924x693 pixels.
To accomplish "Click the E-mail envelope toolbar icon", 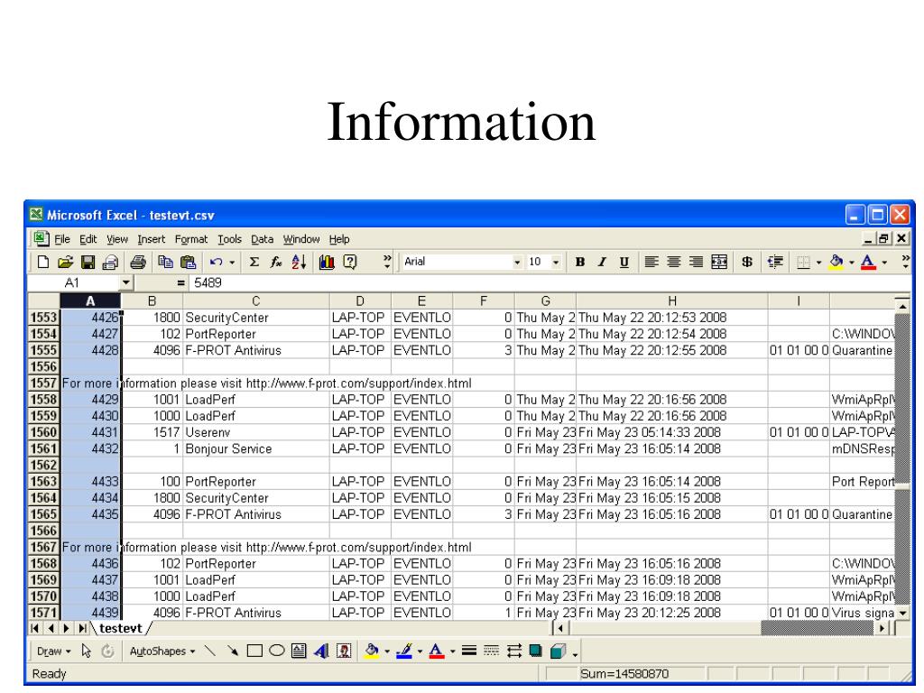I will click(110, 263).
